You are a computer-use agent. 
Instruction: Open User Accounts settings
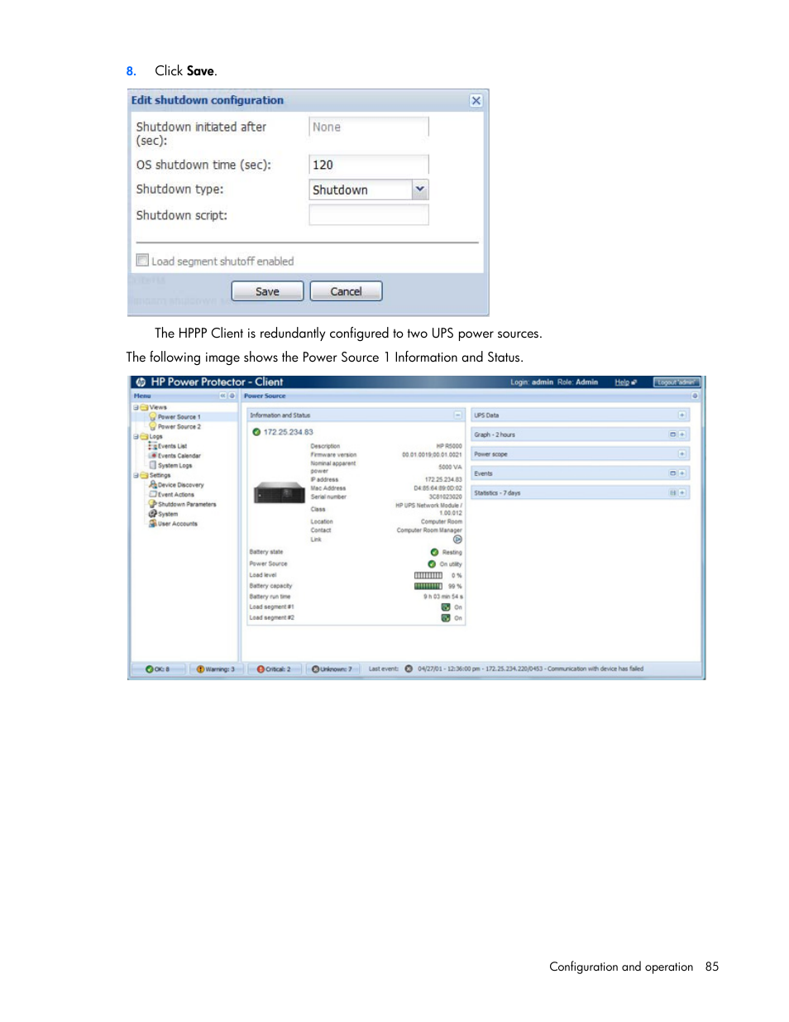pyautogui.click(x=177, y=524)
